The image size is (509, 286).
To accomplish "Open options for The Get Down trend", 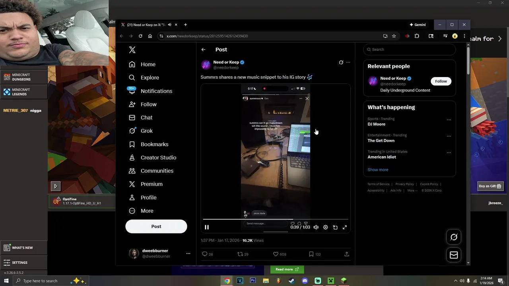I will (449, 136).
